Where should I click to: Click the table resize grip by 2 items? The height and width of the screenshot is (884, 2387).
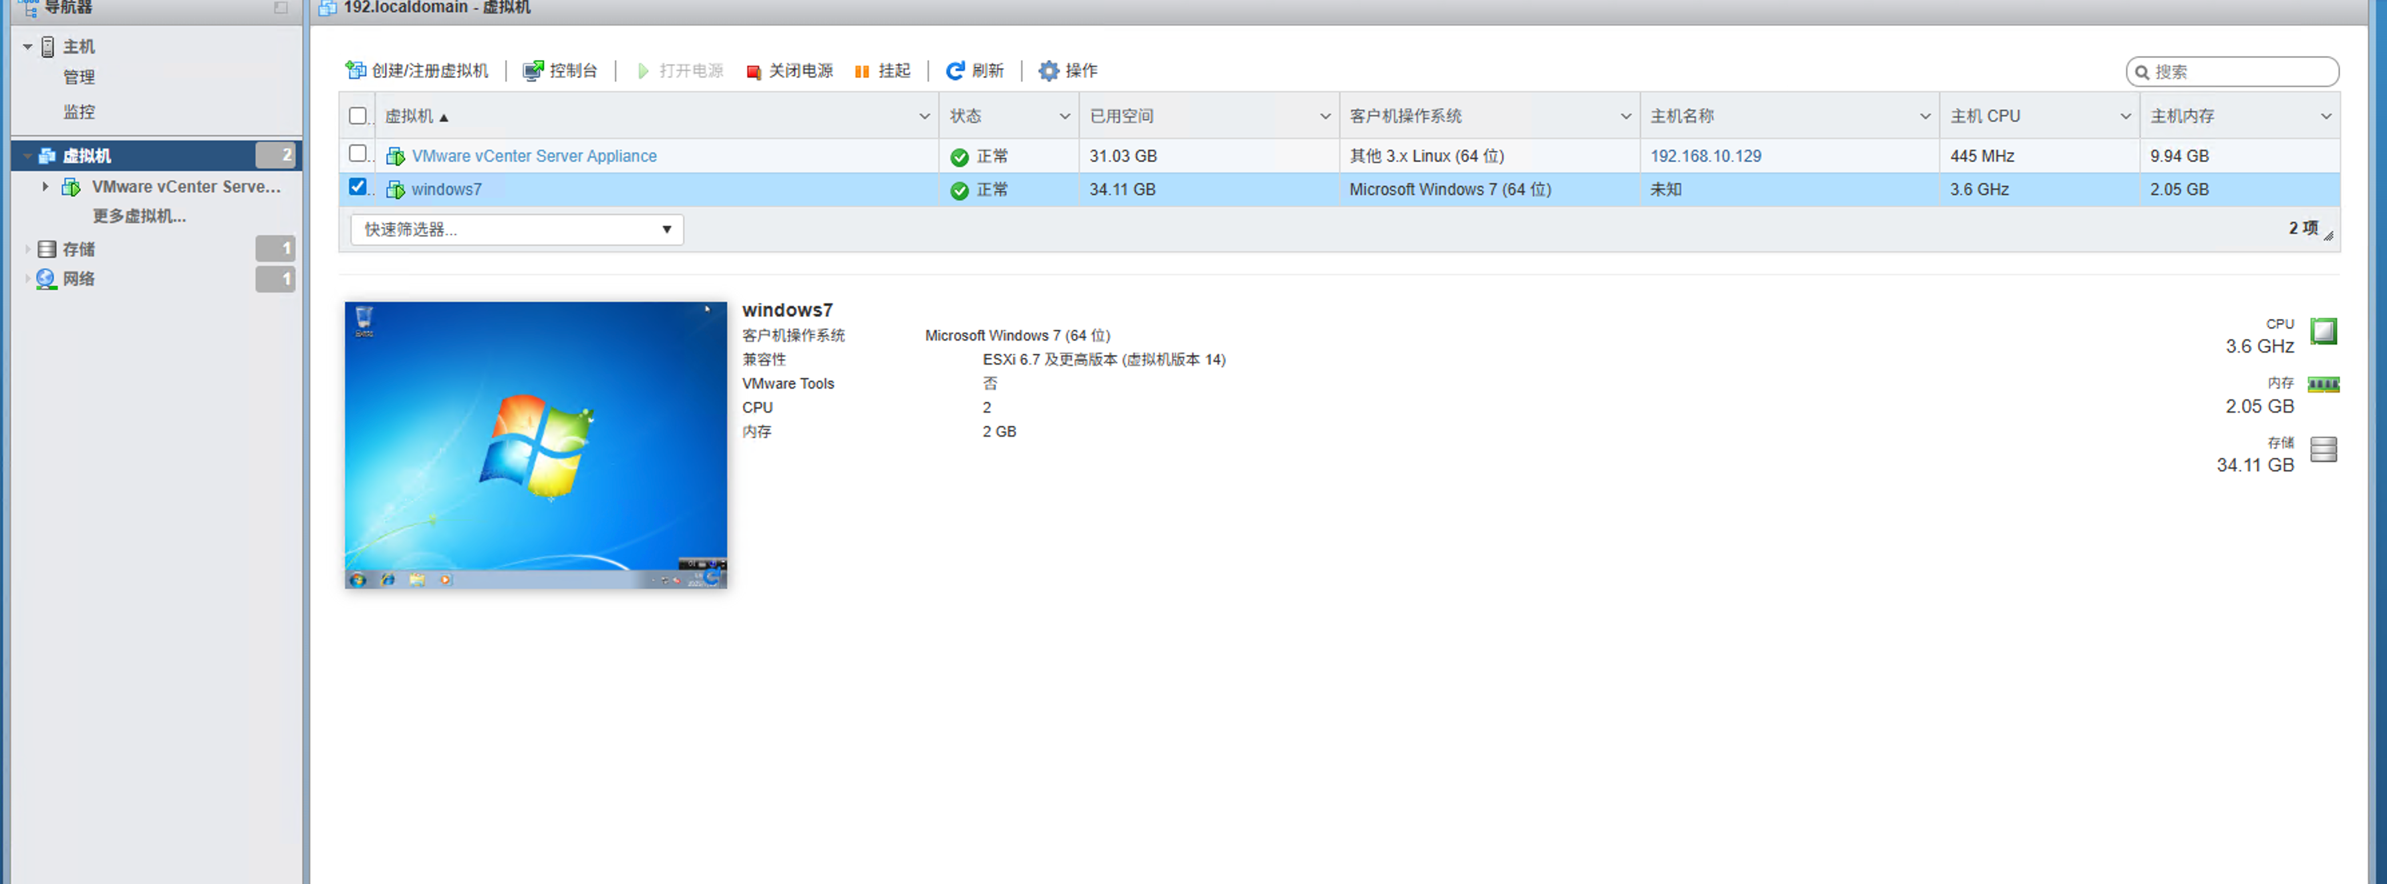2329,235
